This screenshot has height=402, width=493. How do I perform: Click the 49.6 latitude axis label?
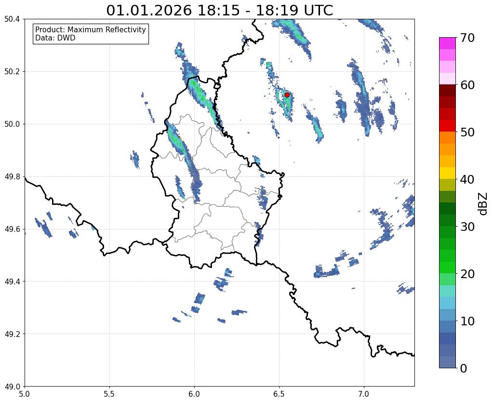pos(12,229)
